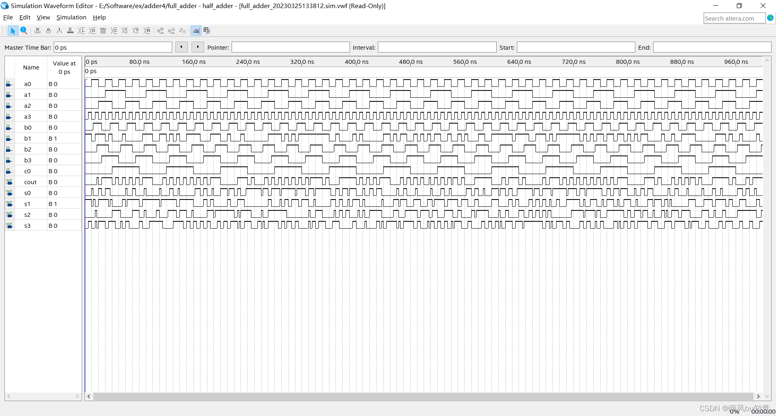This screenshot has height=416, width=776.
Task: Activate the Zoom tool magnifier
Action: click(x=24, y=31)
